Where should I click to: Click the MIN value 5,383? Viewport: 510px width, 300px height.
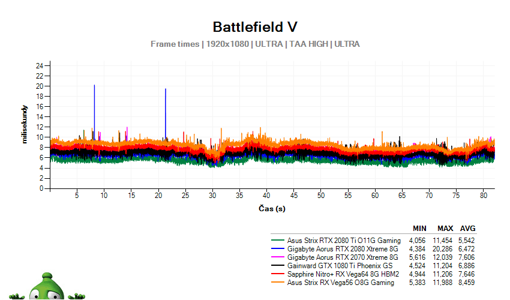point(417,283)
